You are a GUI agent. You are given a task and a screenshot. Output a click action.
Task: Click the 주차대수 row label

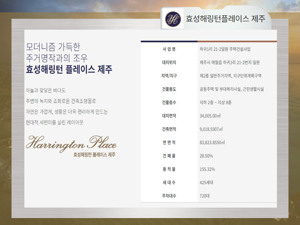169,196
